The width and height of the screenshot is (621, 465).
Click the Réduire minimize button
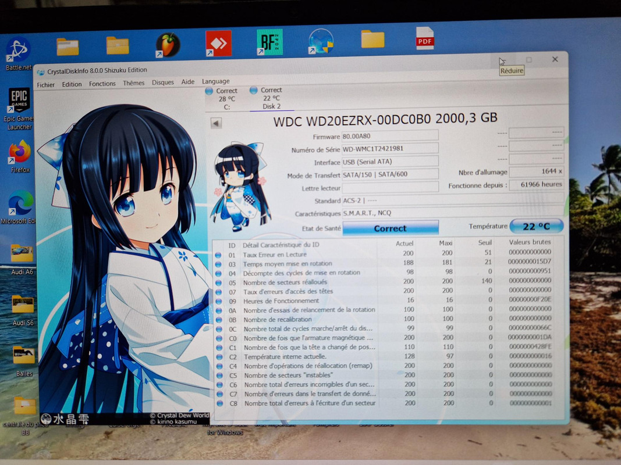[502, 60]
